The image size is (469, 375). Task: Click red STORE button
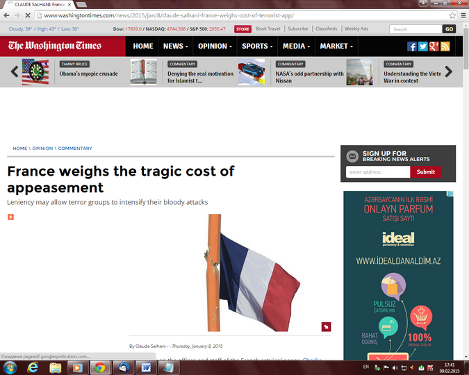coord(242,29)
